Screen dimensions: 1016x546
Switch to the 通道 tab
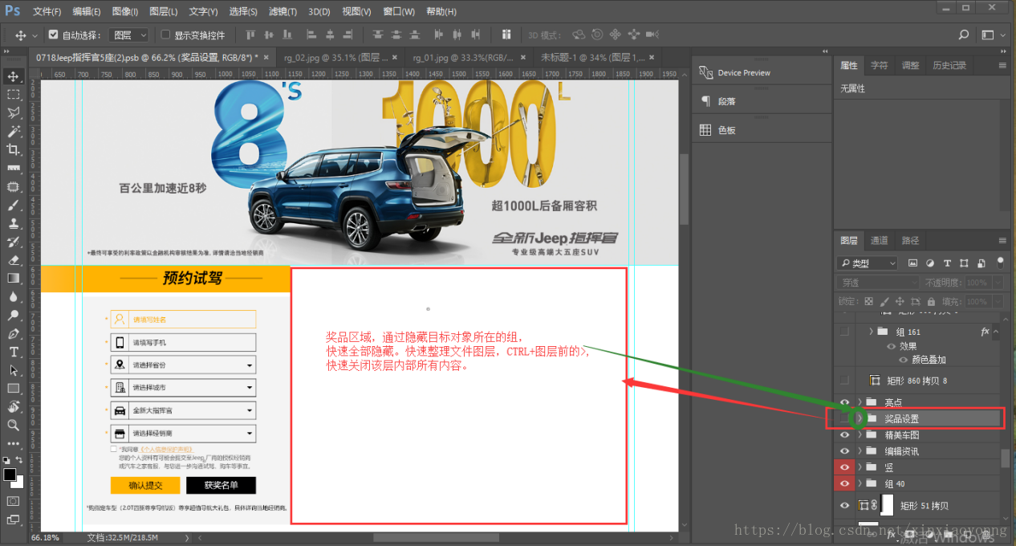click(880, 240)
